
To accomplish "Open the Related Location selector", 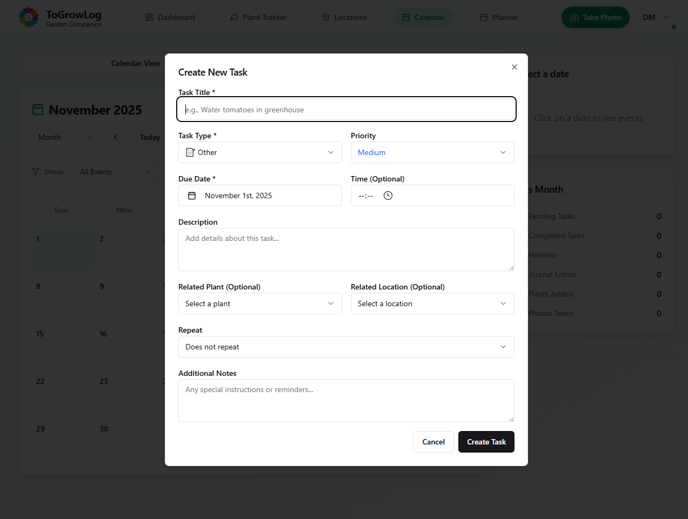I will pos(432,304).
